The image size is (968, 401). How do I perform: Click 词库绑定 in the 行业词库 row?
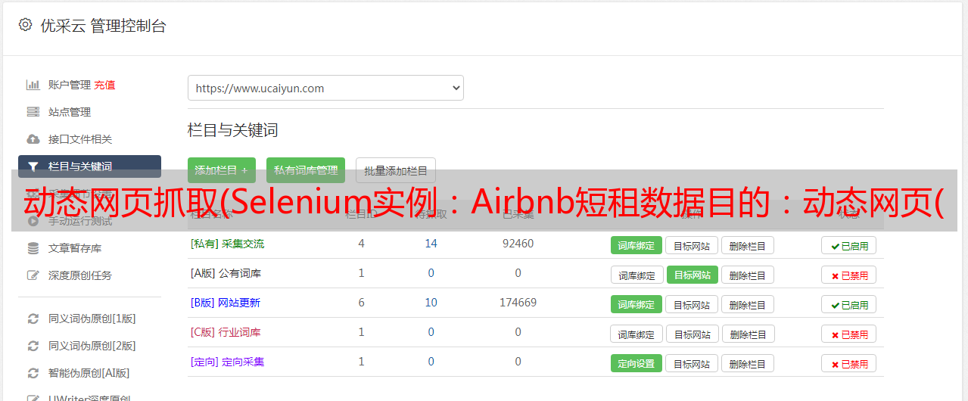click(x=637, y=334)
